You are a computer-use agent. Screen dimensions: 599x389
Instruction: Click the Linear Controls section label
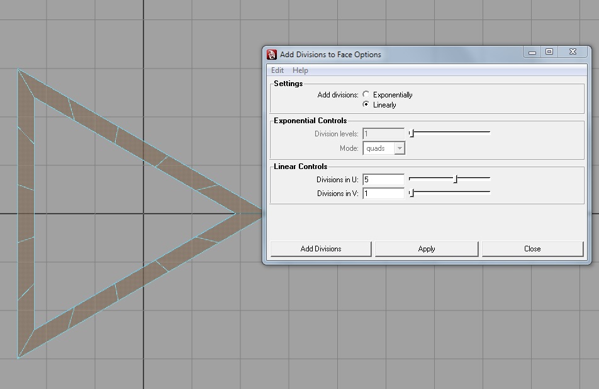(301, 167)
